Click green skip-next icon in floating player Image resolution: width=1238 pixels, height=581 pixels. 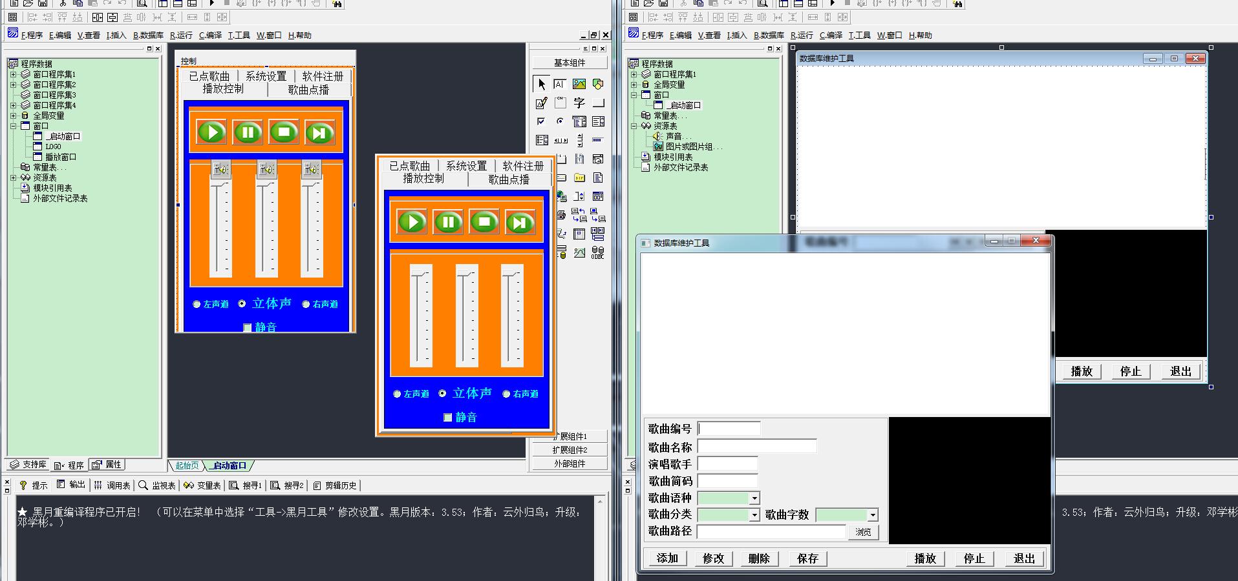[520, 223]
